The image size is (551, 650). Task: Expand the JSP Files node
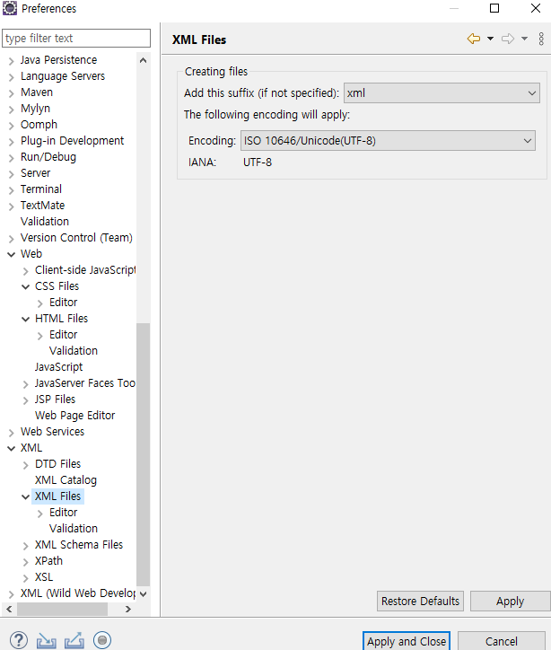point(26,400)
